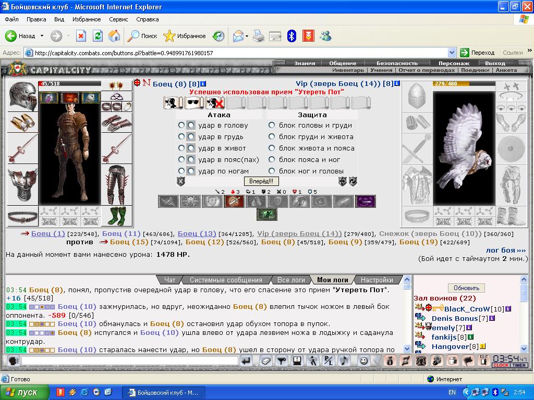Click the 45/518 health bar of Боец (8)
Screen dimensions: 534x400
click(x=70, y=84)
